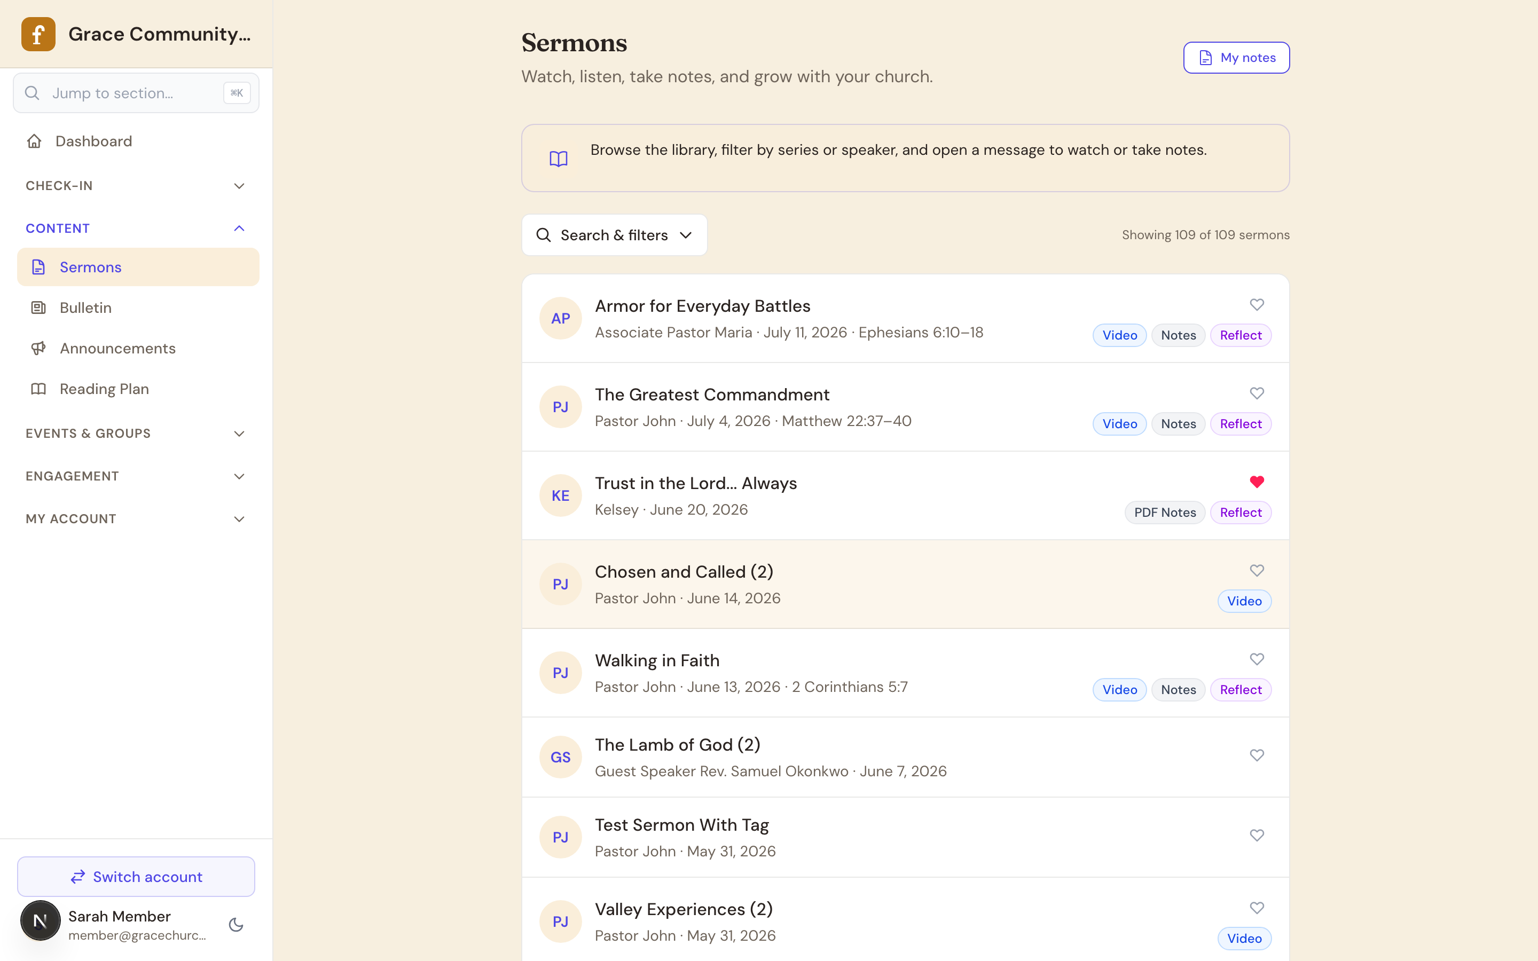1538x961 pixels.
Task: Expand the EVENTS & GROUPS section
Action: pos(136,434)
